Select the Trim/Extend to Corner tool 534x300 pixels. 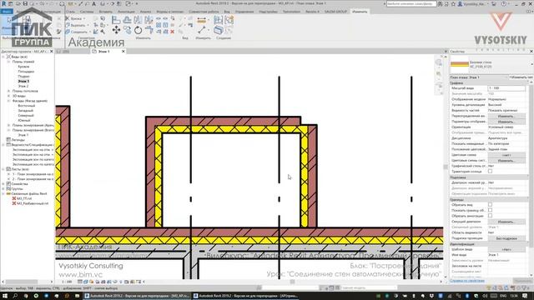[149, 30]
